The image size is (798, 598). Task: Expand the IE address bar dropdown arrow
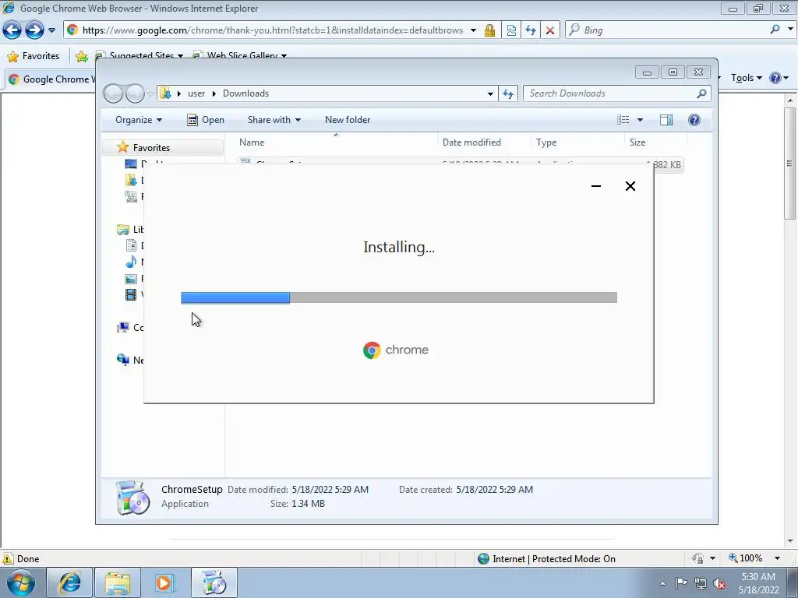(x=473, y=30)
